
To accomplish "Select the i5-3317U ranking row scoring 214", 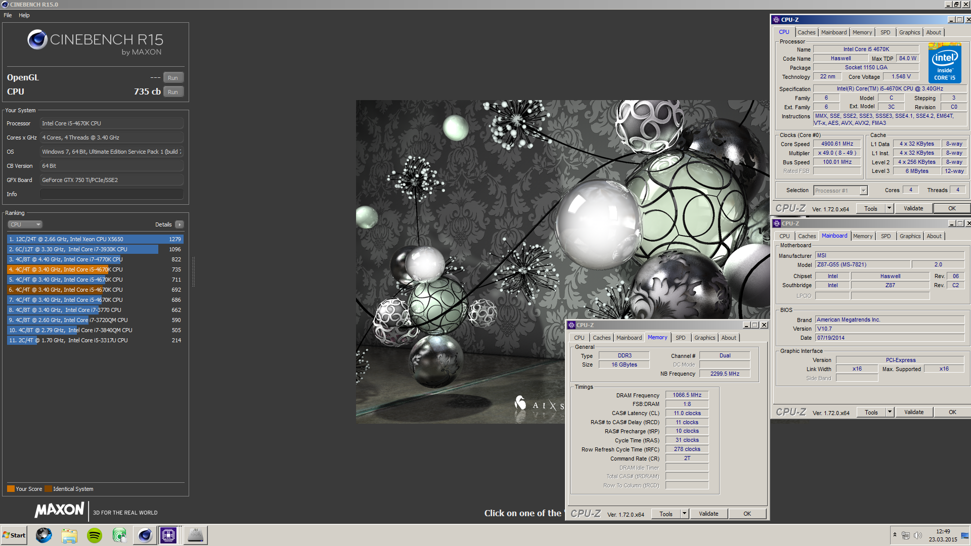I will coord(95,340).
